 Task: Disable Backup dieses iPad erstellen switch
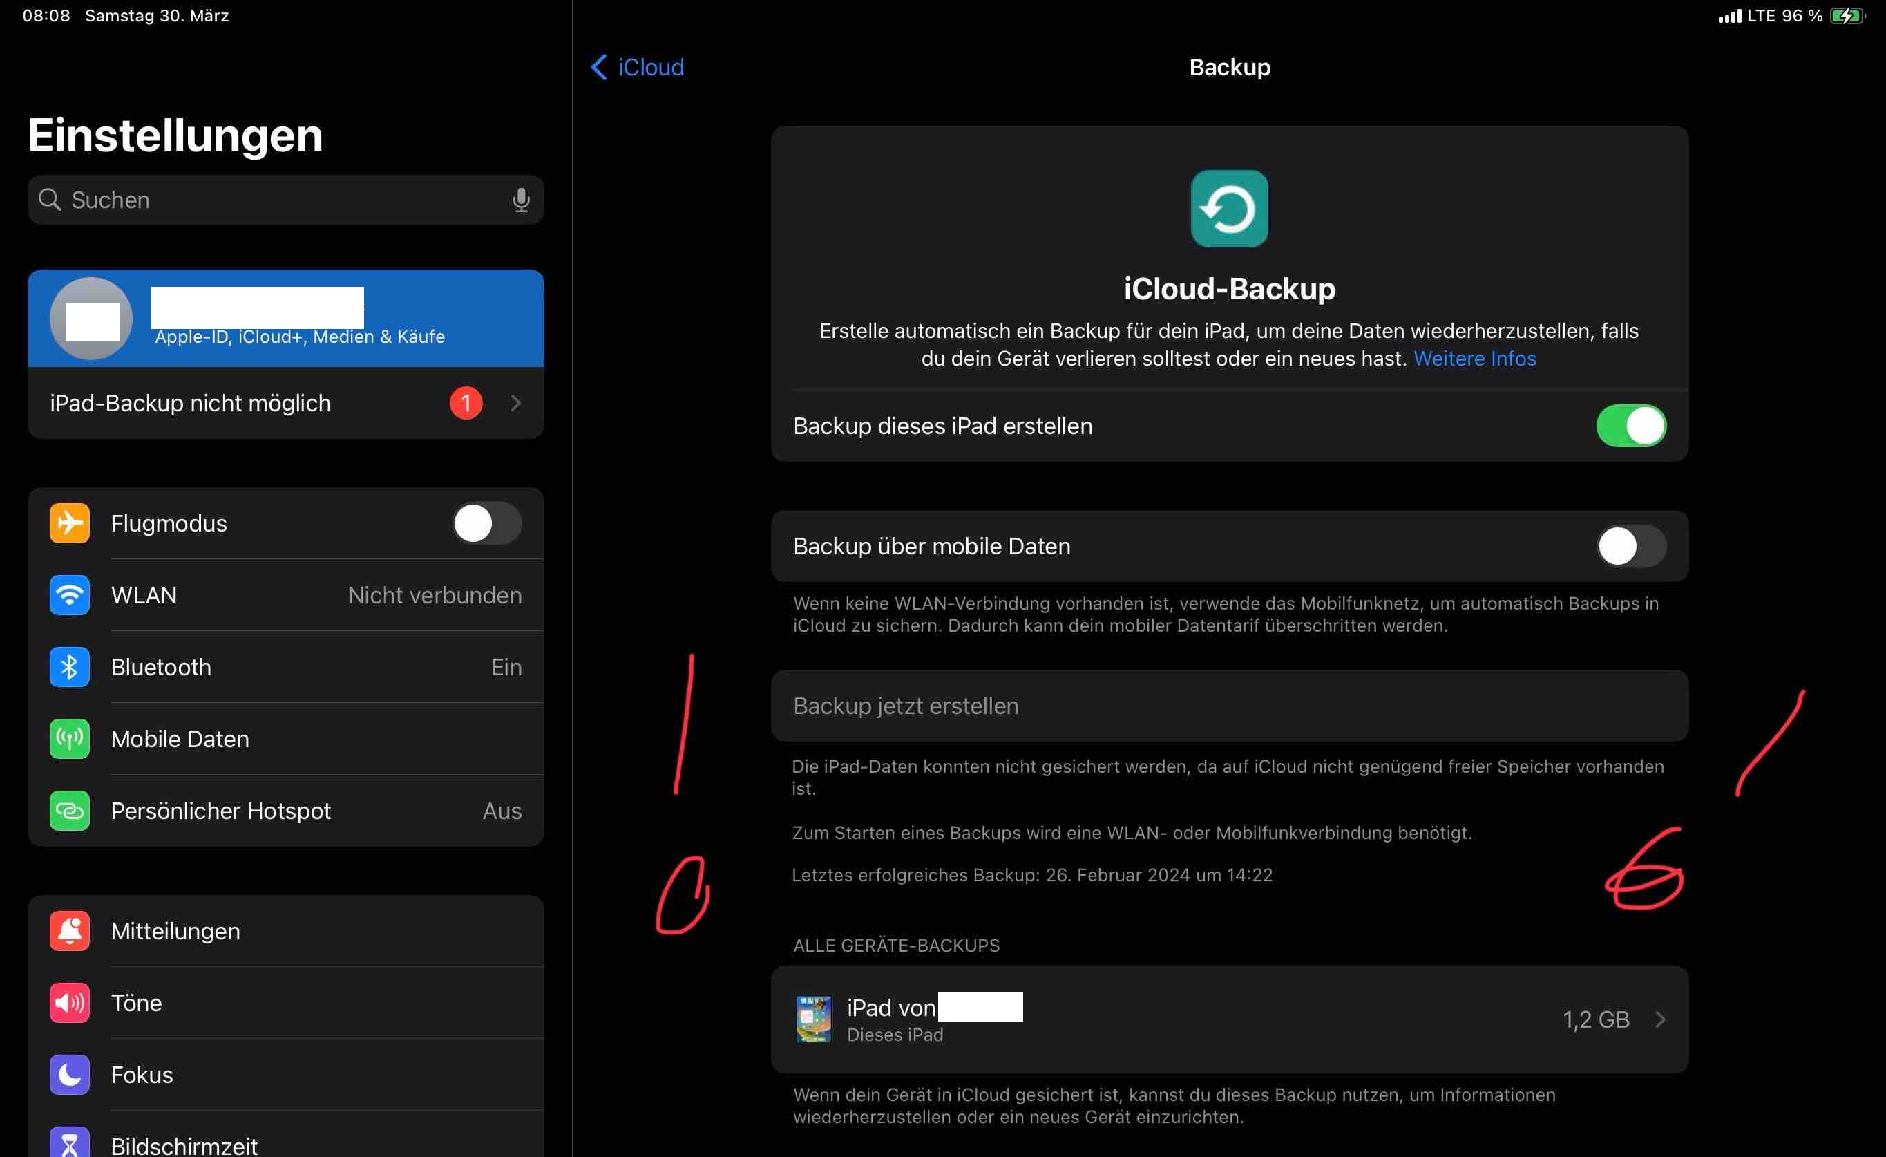click(x=1630, y=426)
